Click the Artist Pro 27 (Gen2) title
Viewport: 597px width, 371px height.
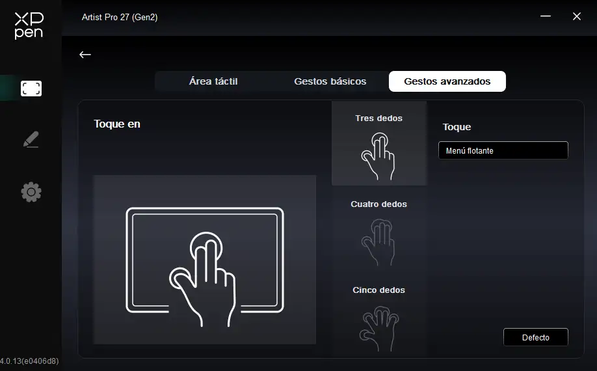tap(120, 17)
